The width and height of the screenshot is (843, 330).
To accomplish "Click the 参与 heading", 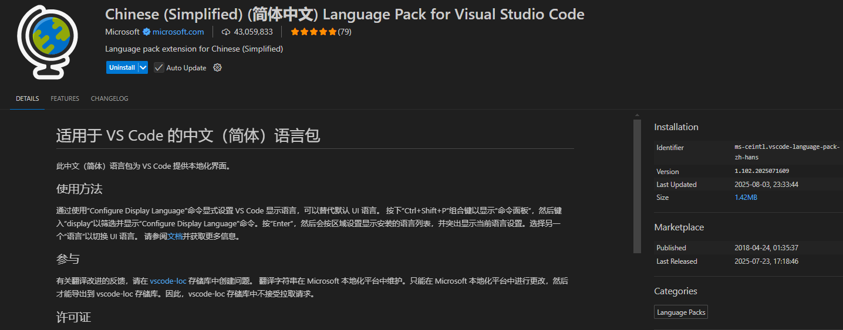I will tap(68, 259).
